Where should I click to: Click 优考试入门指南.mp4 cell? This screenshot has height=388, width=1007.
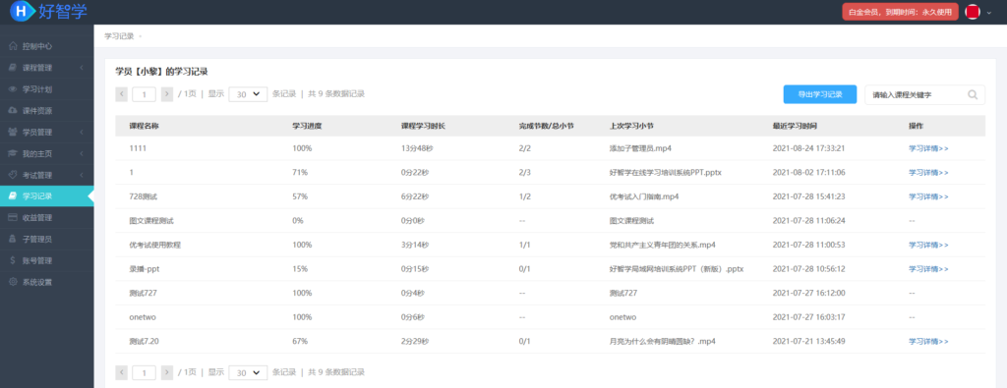(x=644, y=196)
